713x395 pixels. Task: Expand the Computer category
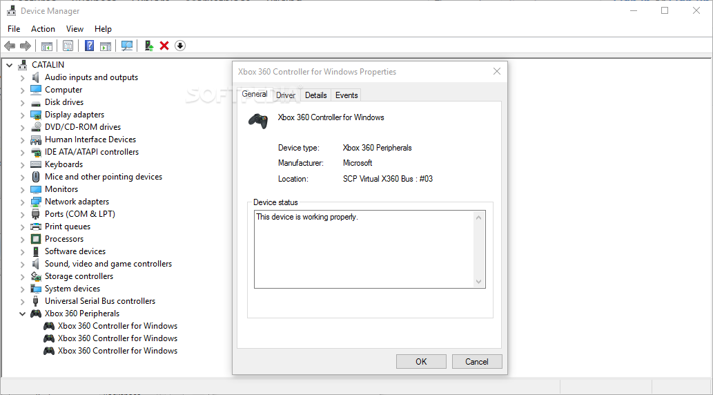coord(22,90)
